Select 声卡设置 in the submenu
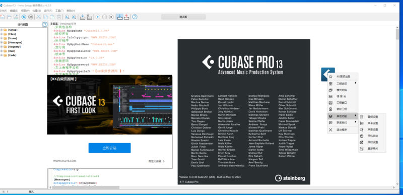This screenshot has height=195, width=403. tap(372, 123)
